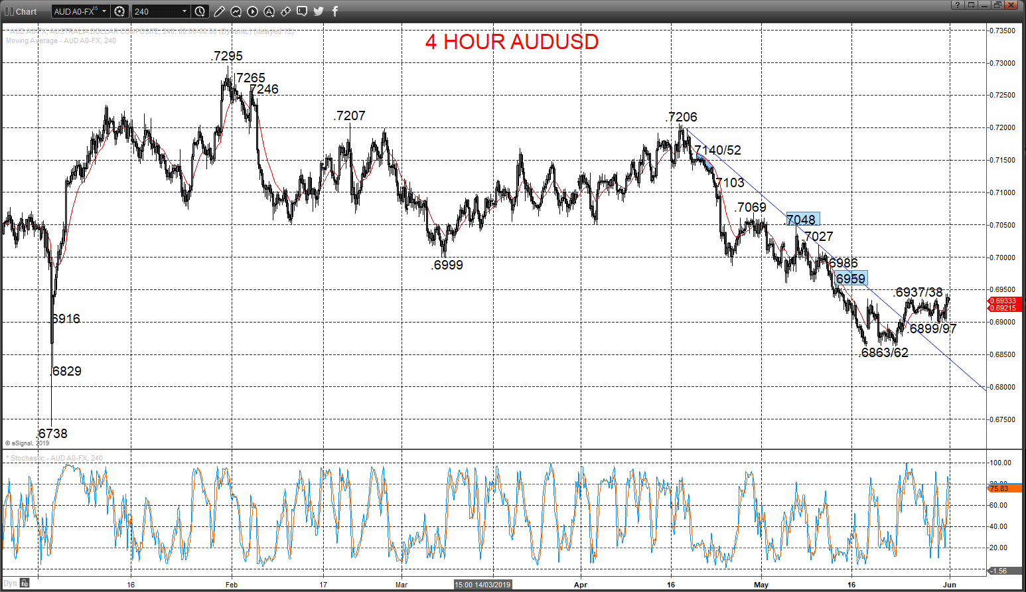Click the 0.73500 price axis label
1026x592 pixels.
[1003, 31]
